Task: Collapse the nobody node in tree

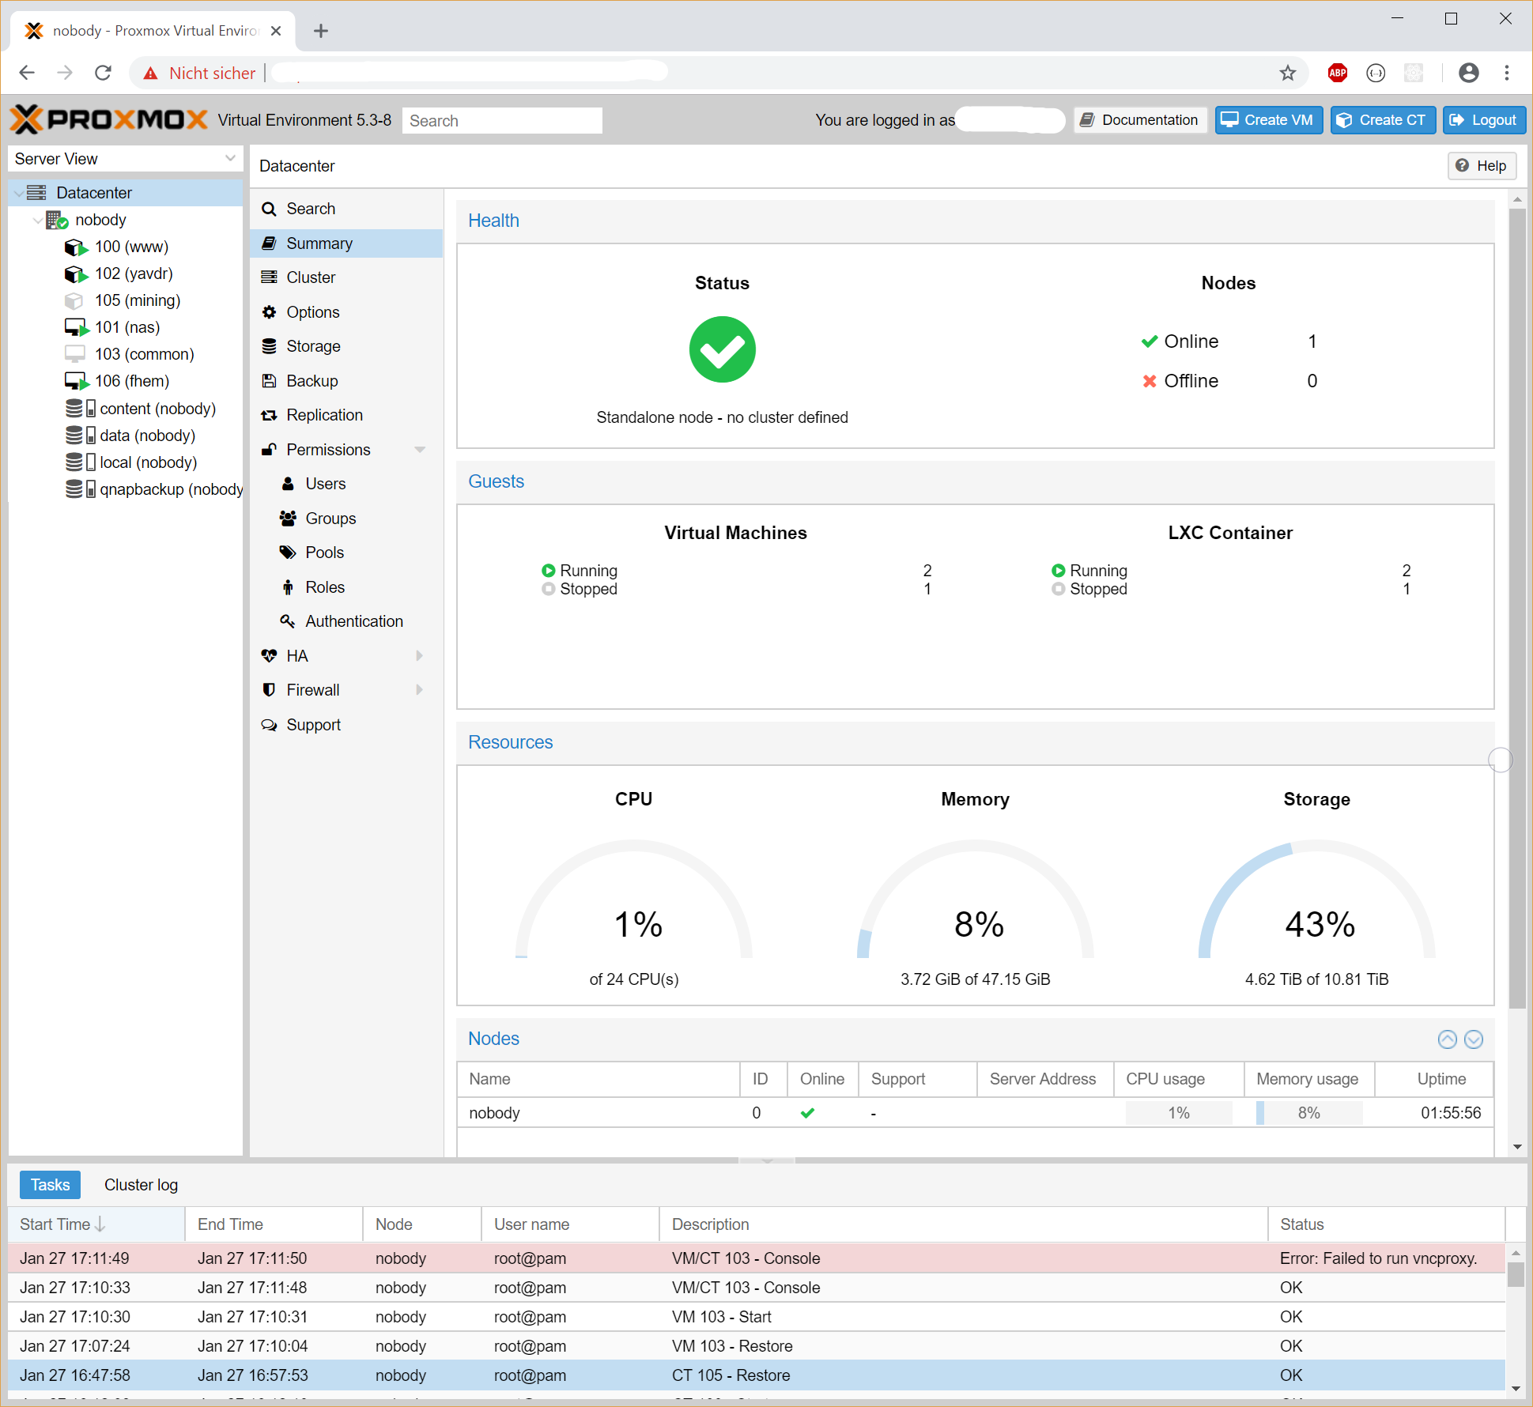Action: coord(37,221)
